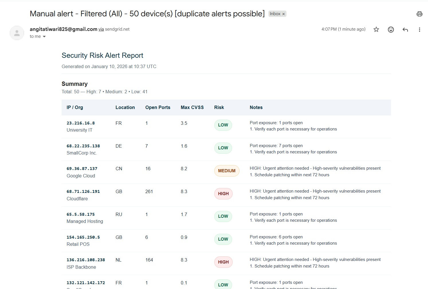The image size is (428, 289).
Task: Click the "via" sendgrid link
Action: [x=101, y=29]
